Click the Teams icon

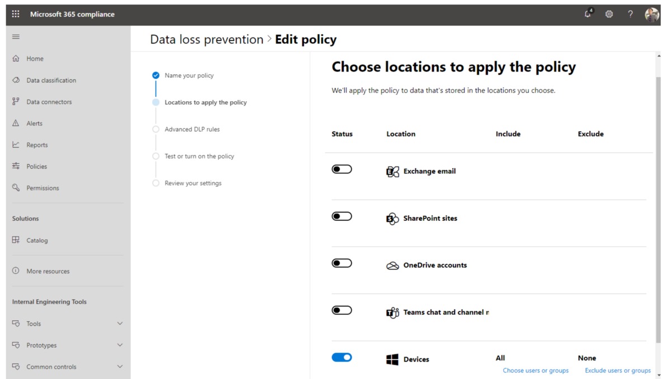(393, 312)
